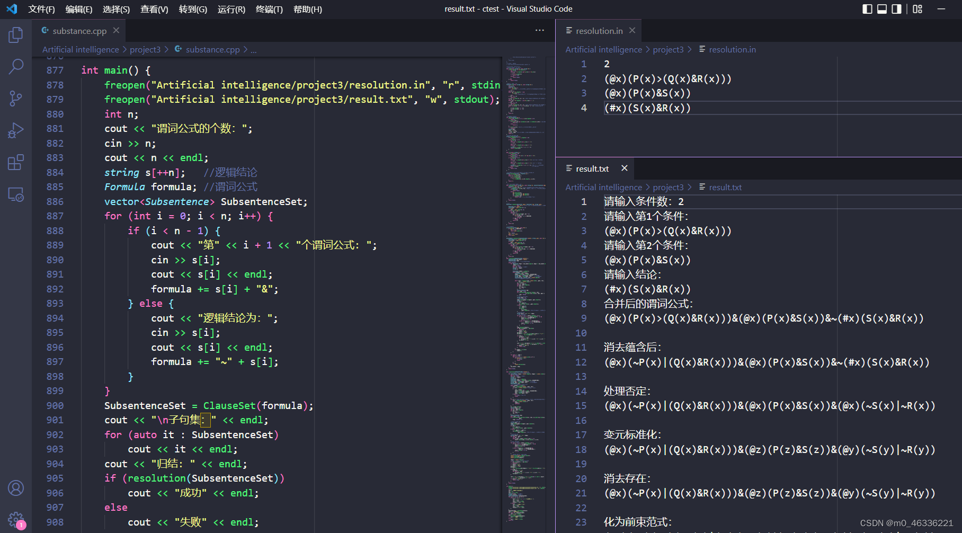Click '变元标准化:' line in result.txt

[x=633, y=435]
